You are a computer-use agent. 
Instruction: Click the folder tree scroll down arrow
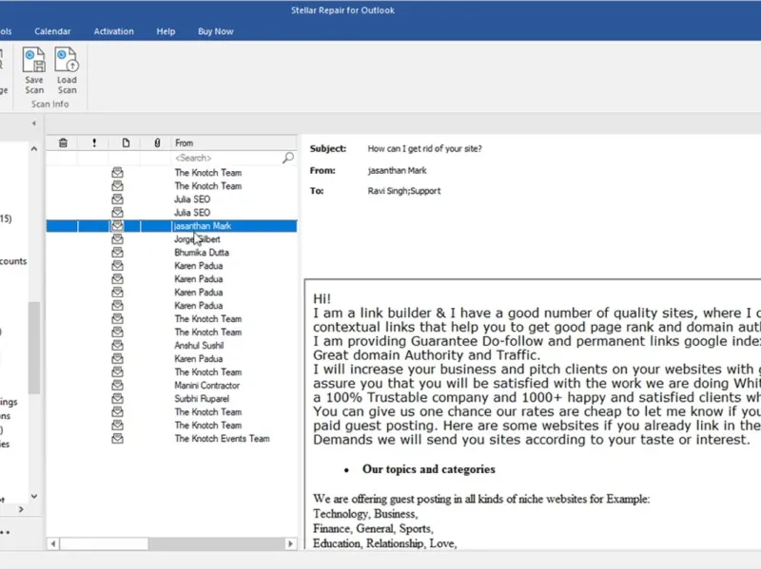[34, 496]
